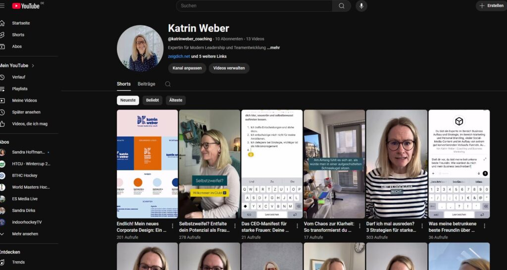Switch to the Shorts tab
507x270 pixels.
(x=123, y=84)
